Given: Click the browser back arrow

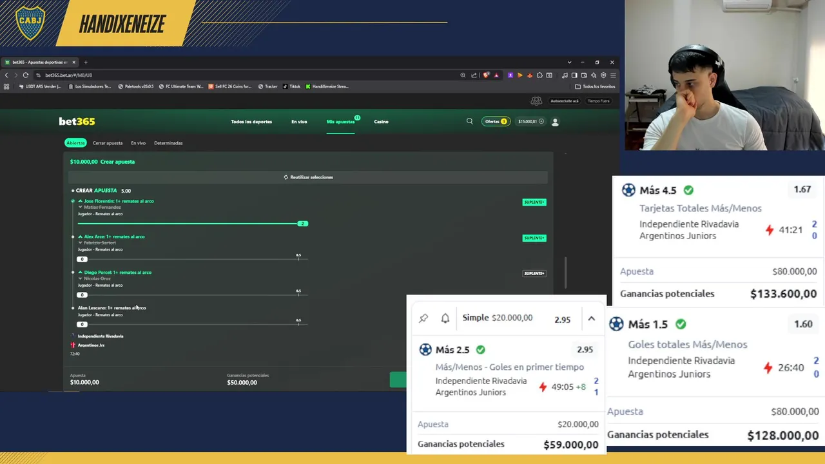Looking at the screenshot, I should tap(6, 75).
